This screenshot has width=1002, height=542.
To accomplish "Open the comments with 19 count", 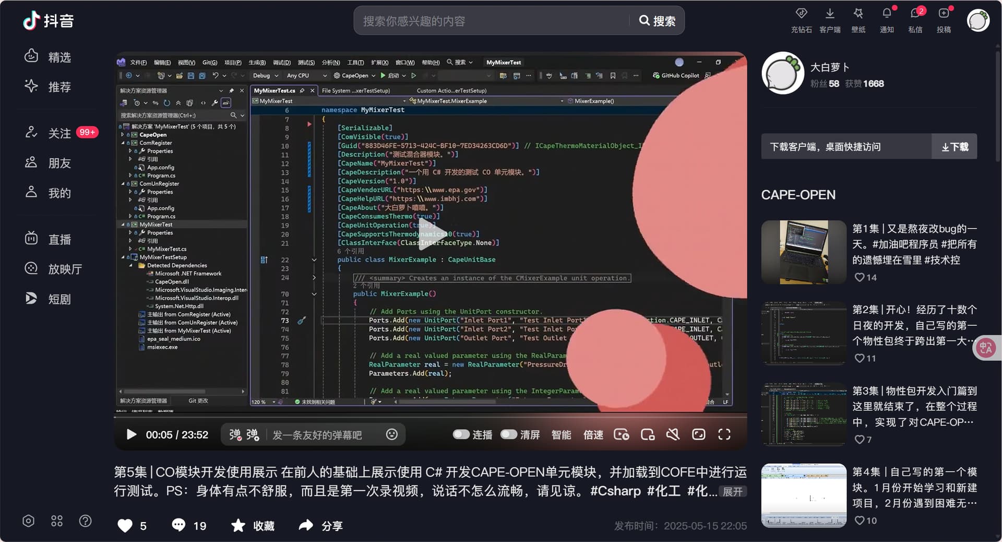I will pos(189,525).
